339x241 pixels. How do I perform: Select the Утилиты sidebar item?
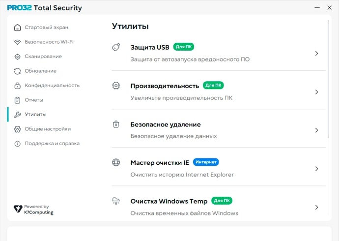coord(35,115)
